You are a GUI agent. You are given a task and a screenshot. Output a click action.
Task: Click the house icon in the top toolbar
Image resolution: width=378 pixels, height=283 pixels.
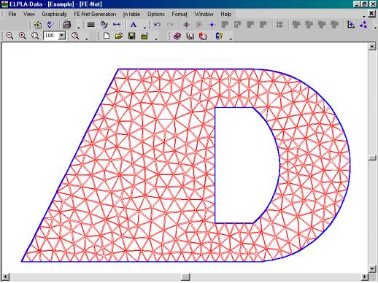(38, 25)
